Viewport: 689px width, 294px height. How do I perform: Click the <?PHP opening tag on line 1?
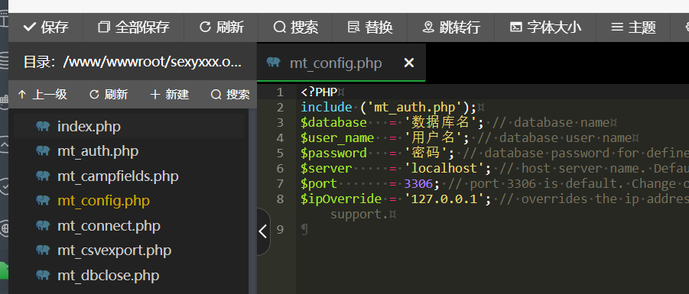tap(320, 92)
